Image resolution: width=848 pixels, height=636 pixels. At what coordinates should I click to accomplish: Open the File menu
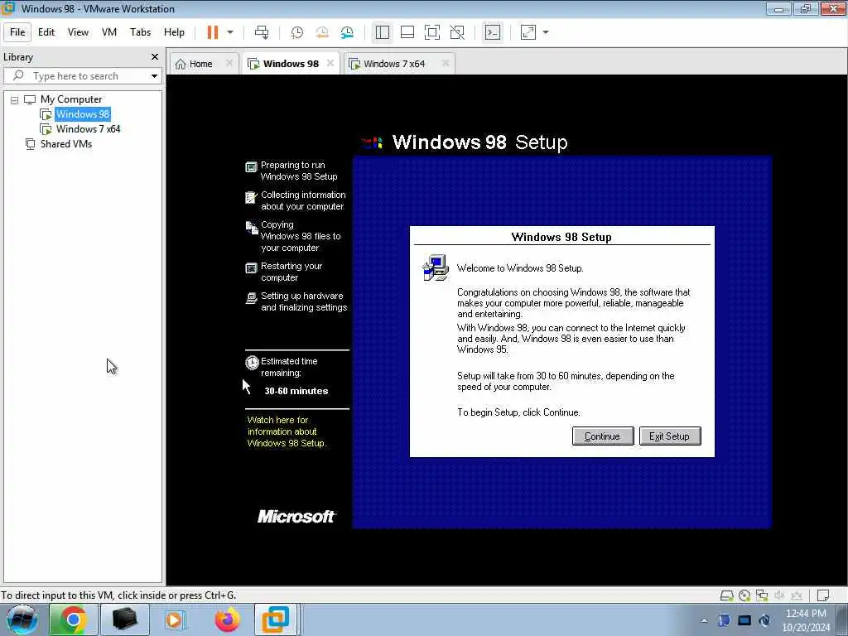point(17,32)
